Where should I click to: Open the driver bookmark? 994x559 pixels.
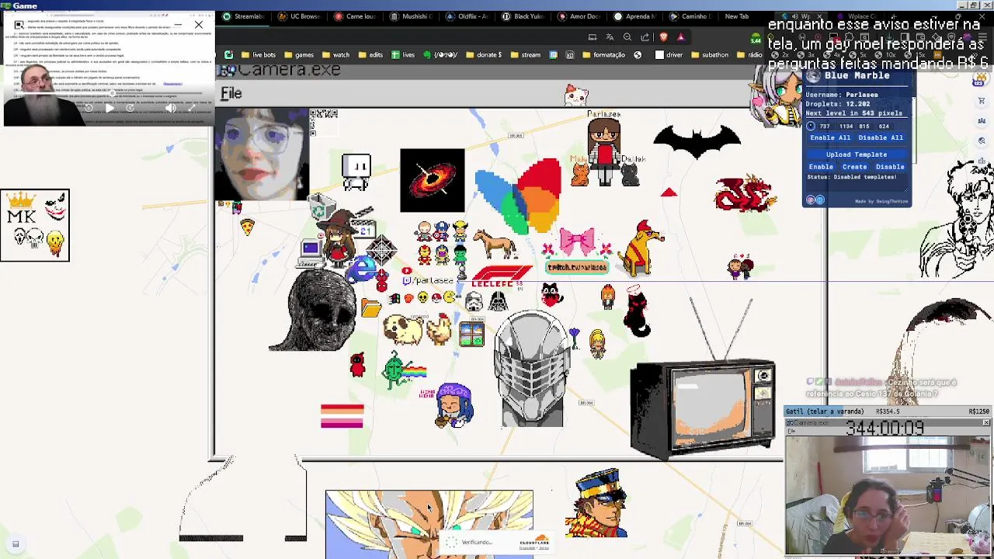point(669,55)
